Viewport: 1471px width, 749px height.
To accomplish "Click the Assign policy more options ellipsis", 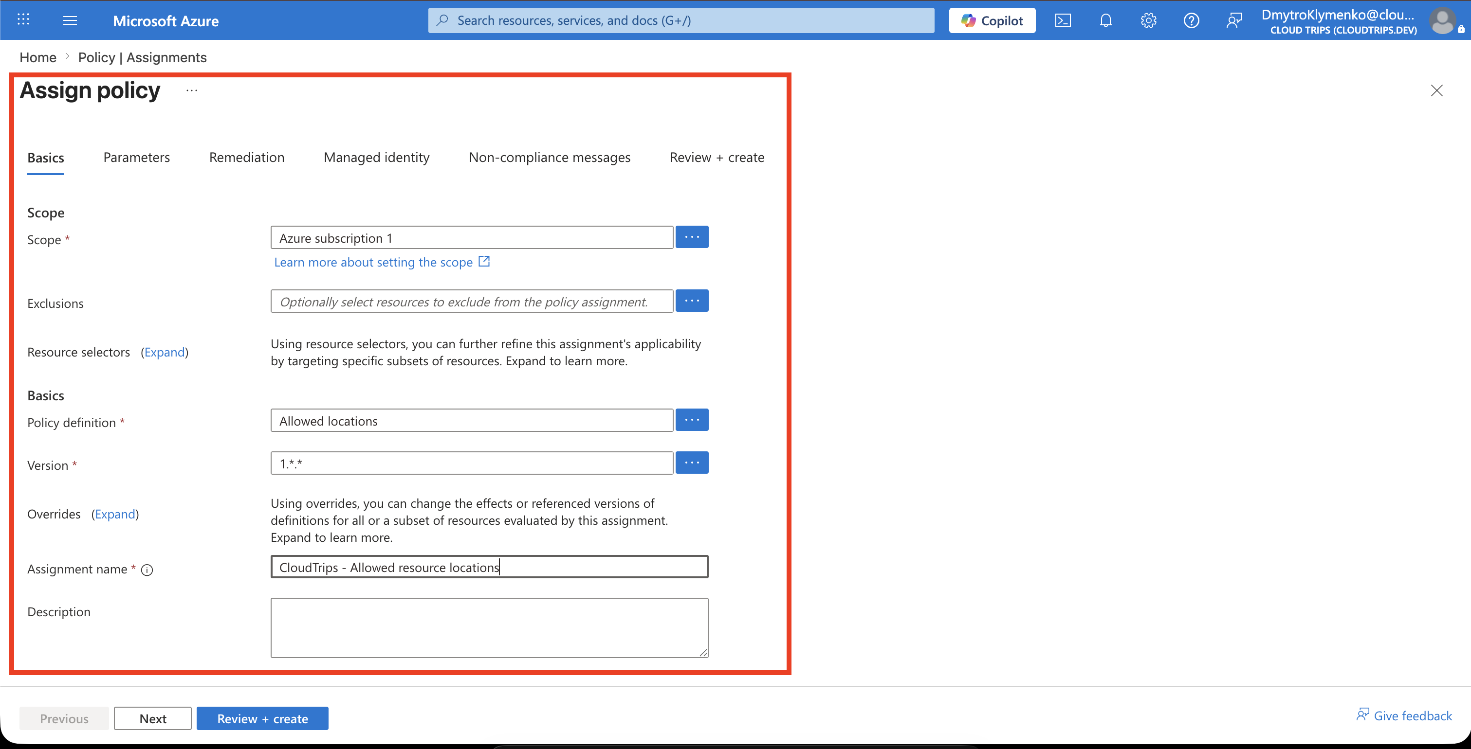I will 191,90.
